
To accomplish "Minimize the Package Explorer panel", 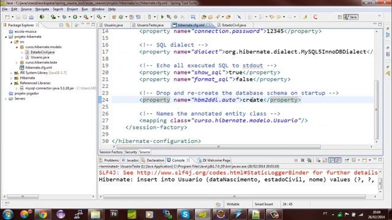I will click(x=88, y=24).
